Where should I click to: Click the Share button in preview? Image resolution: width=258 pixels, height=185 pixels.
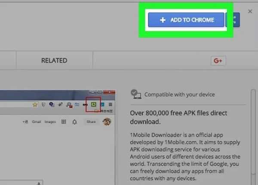coord(91,122)
